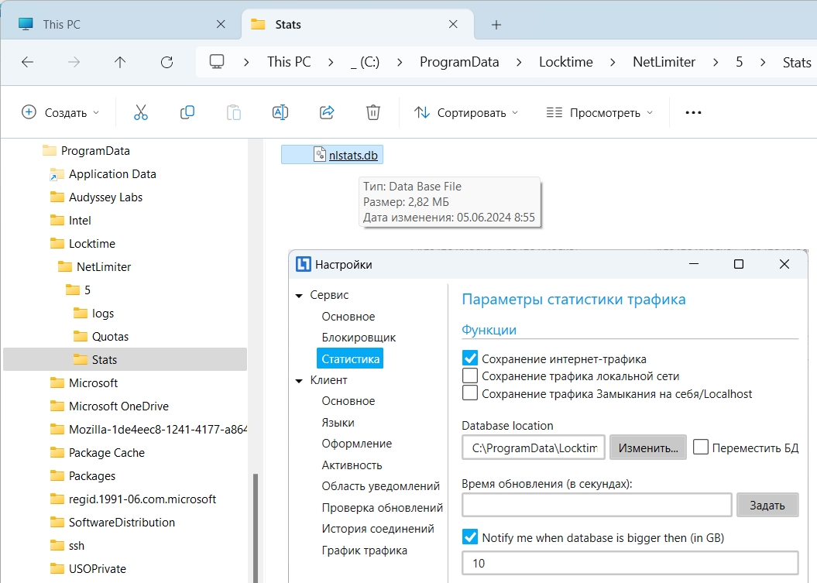The image size is (817, 583).
Task: Navigate to ProgramData in address bar
Action: 459,63
